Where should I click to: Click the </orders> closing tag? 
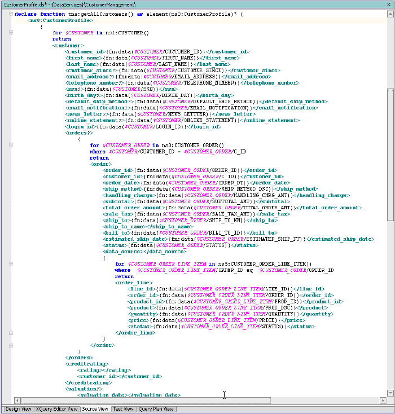coord(79,358)
